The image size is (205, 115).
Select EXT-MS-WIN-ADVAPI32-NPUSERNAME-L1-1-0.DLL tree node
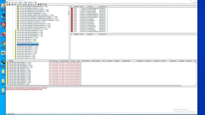pos(33,13)
